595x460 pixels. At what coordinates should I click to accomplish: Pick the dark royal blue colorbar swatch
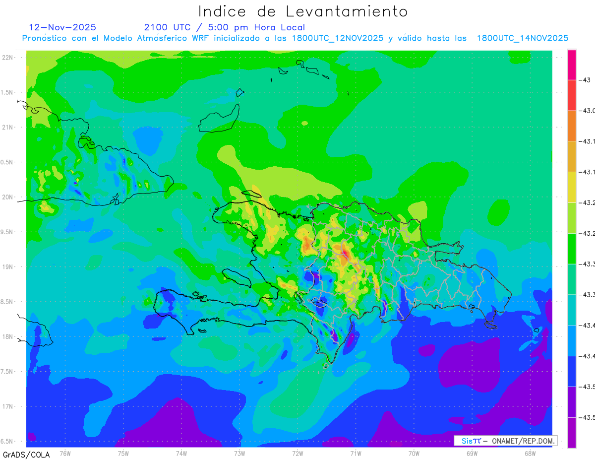click(x=572, y=371)
